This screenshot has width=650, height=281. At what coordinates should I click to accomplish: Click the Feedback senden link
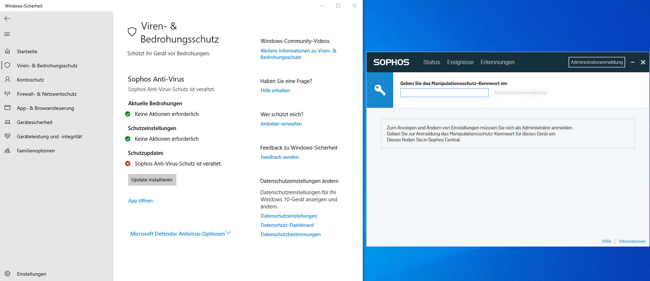point(279,157)
